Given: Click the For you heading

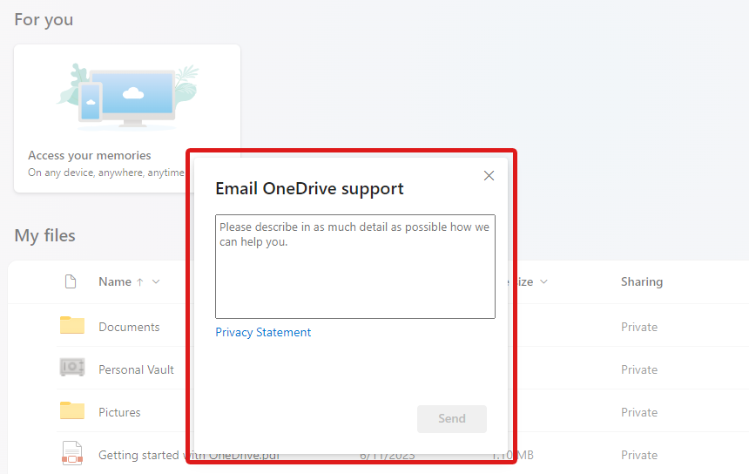Looking at the screenshot, I should (44, 20).
